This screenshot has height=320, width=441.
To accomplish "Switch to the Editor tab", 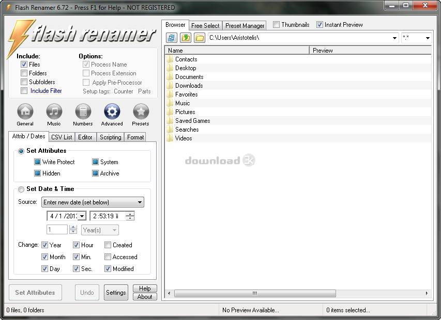I will pyautogui.click(x=85, y=137).
